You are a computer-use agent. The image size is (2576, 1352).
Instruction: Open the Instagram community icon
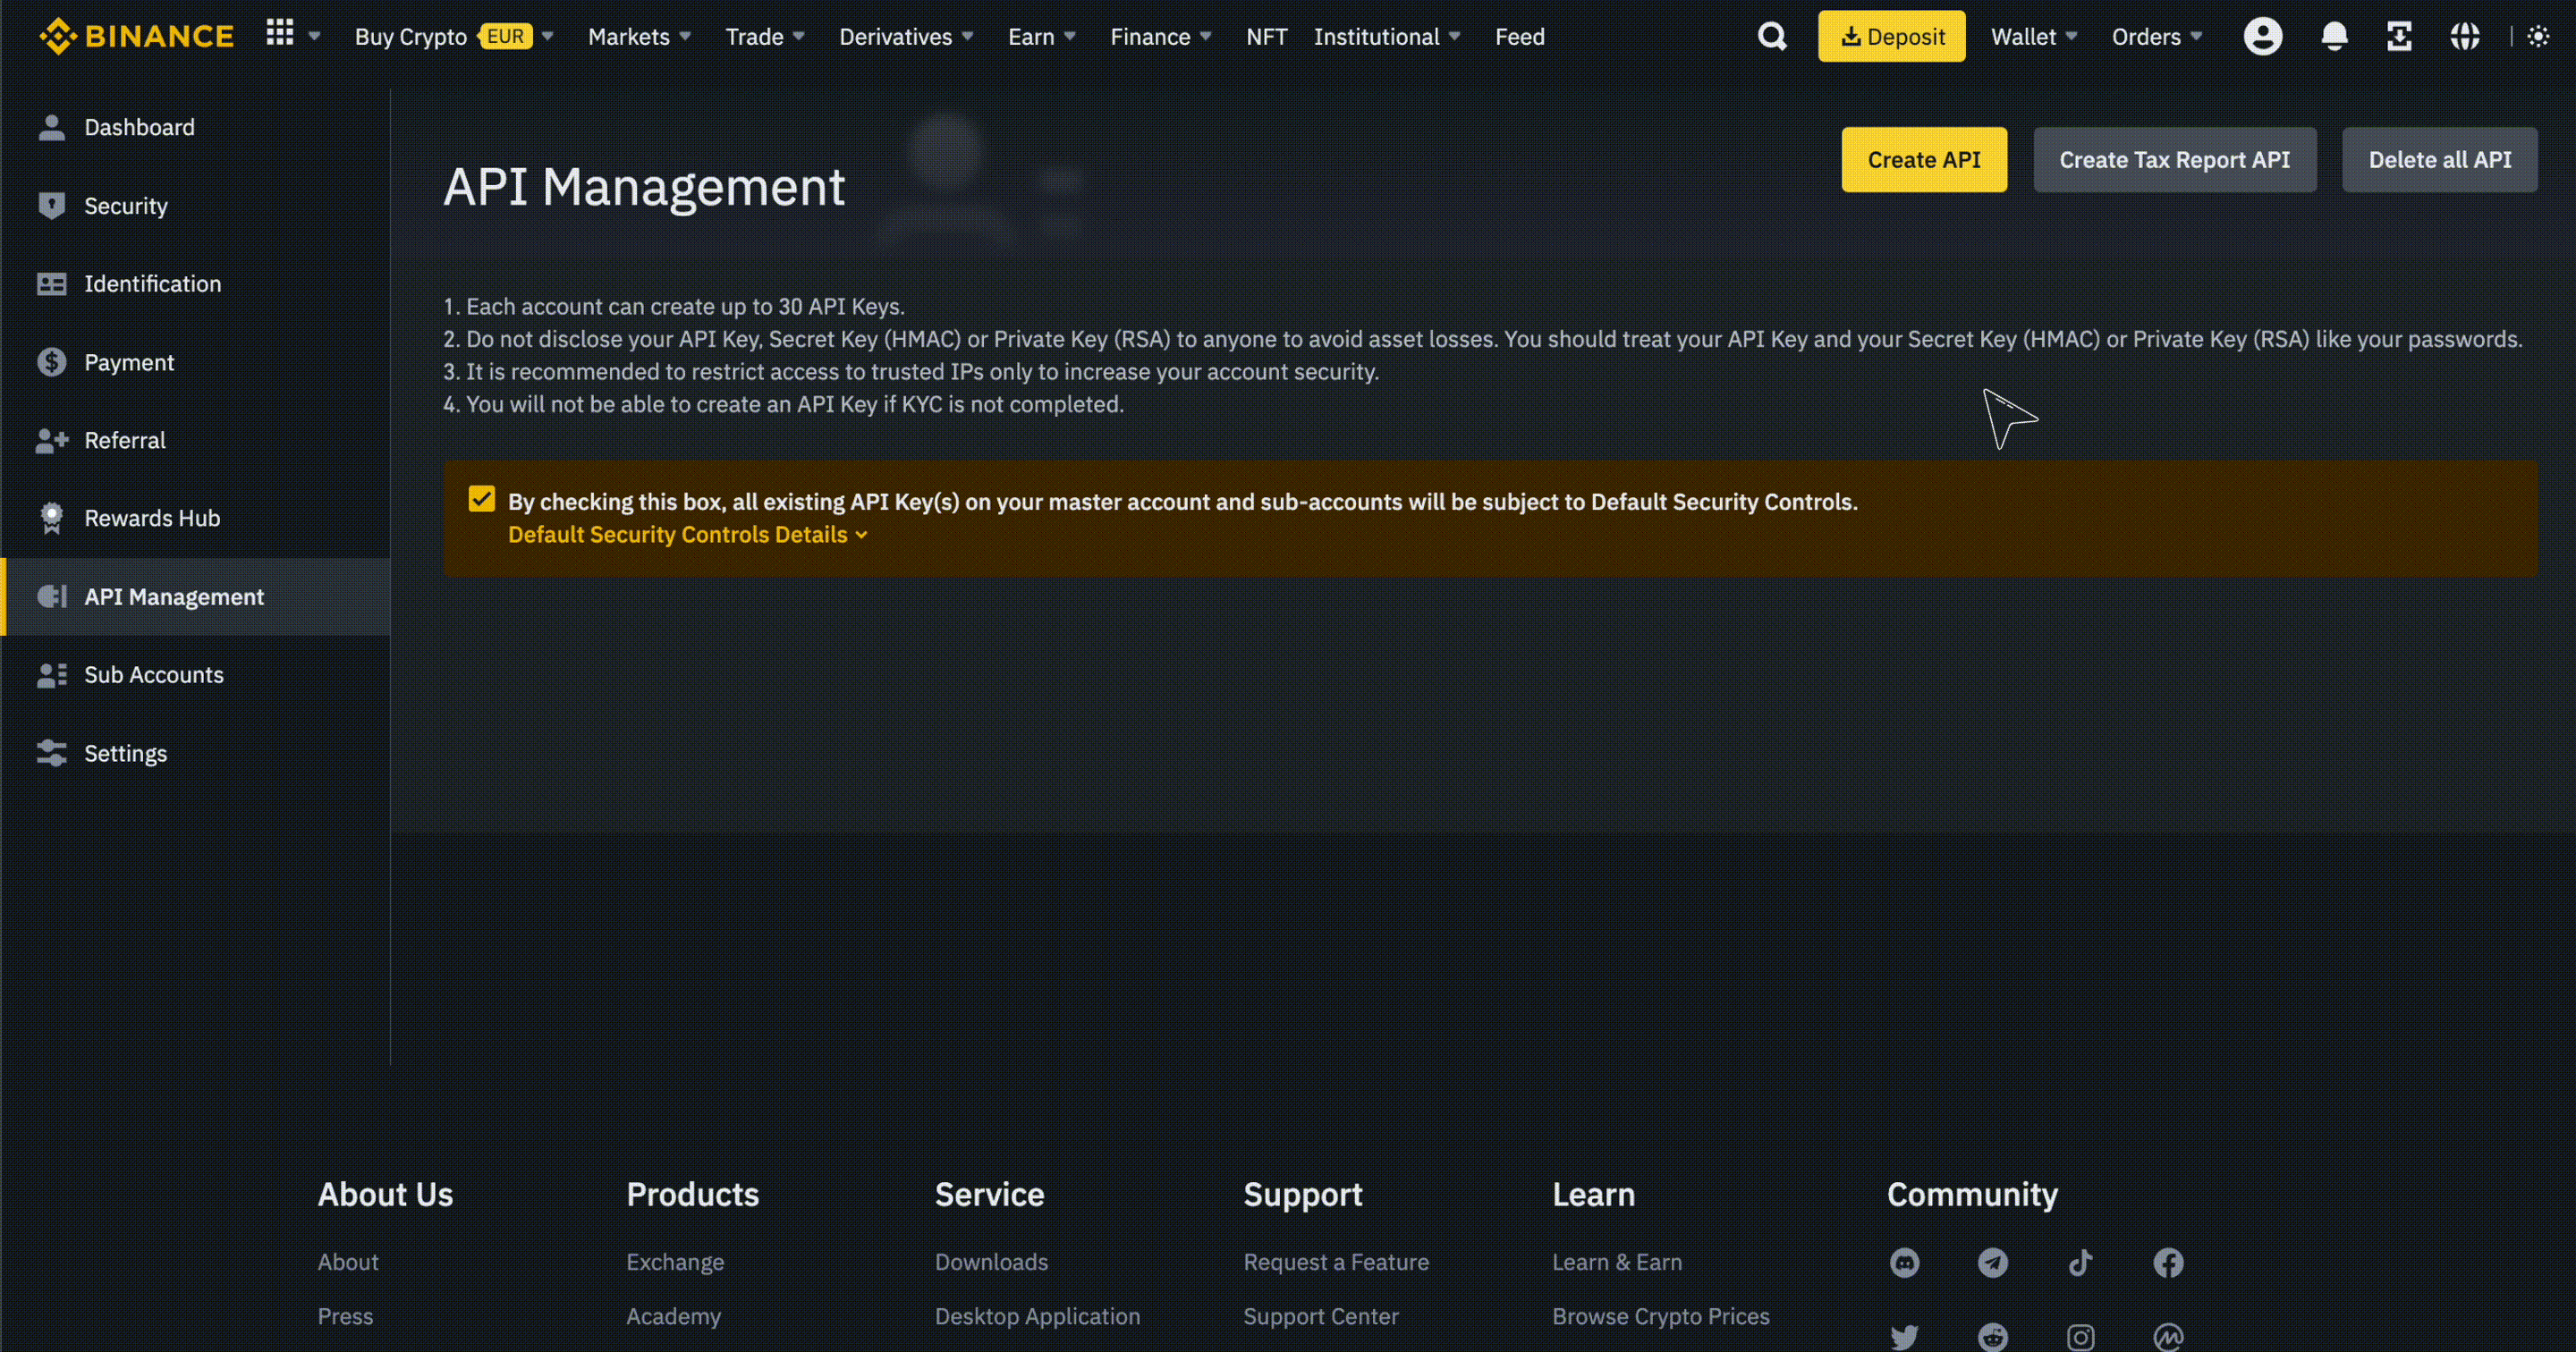click(x=2080, y=1337)
